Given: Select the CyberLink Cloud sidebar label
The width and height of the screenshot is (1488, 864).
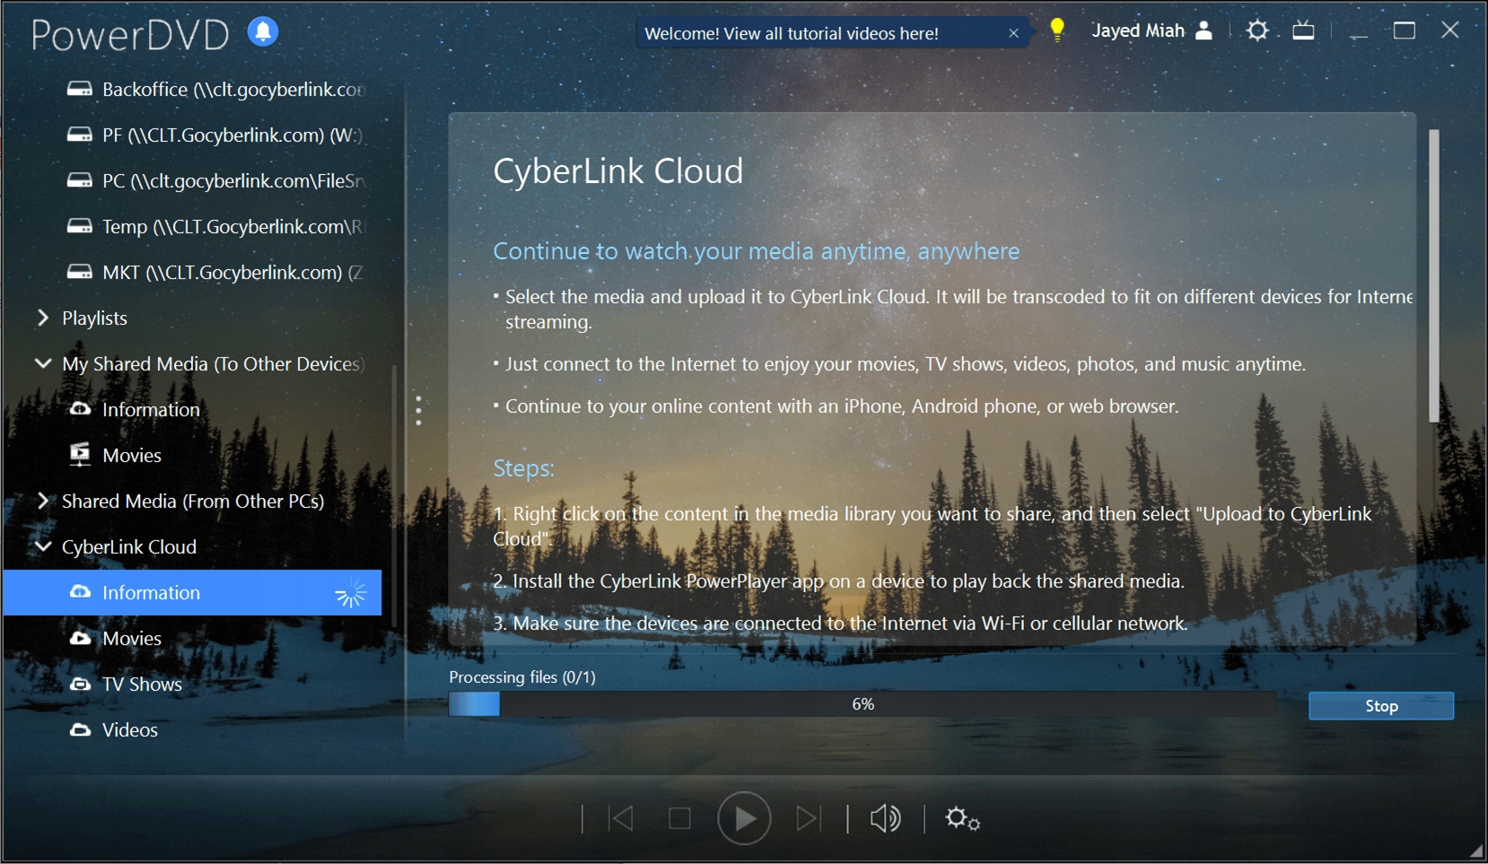Looking at the screenshot, I should click(x=129, y=546).
